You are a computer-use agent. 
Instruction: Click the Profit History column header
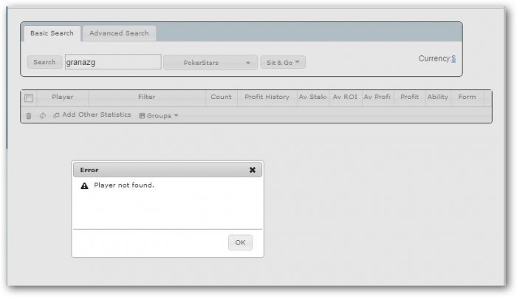[267, 98]
